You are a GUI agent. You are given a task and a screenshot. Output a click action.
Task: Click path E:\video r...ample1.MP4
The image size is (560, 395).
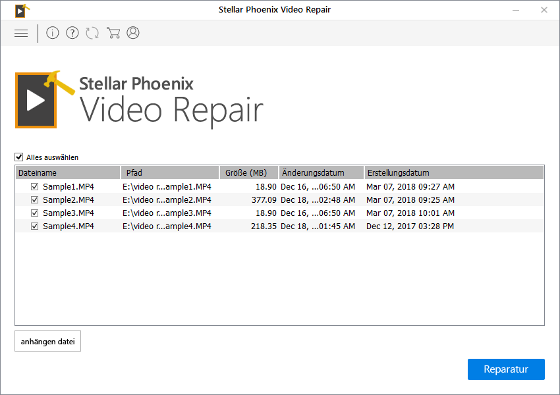point(167,186)
